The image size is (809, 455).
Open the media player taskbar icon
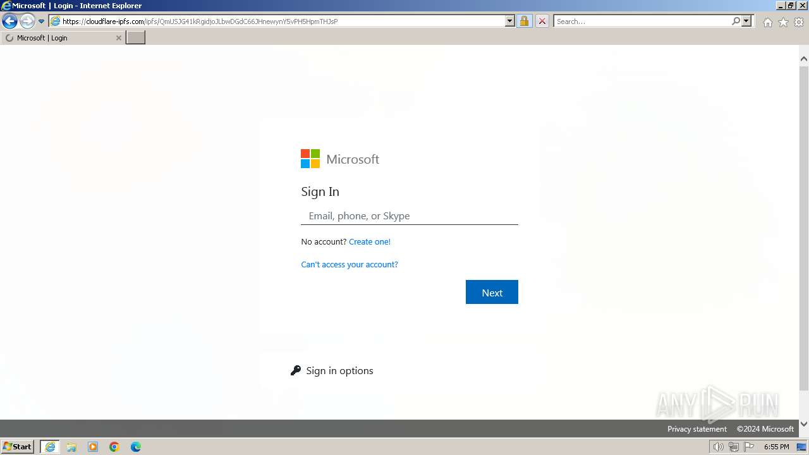coord(93,447)
